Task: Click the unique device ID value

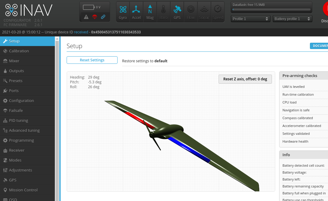Action: (x=116, y=32)
